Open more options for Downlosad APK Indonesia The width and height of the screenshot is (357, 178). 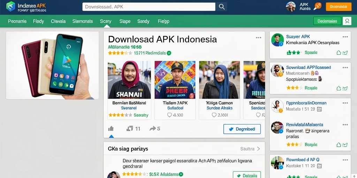(x=258, y=38)
